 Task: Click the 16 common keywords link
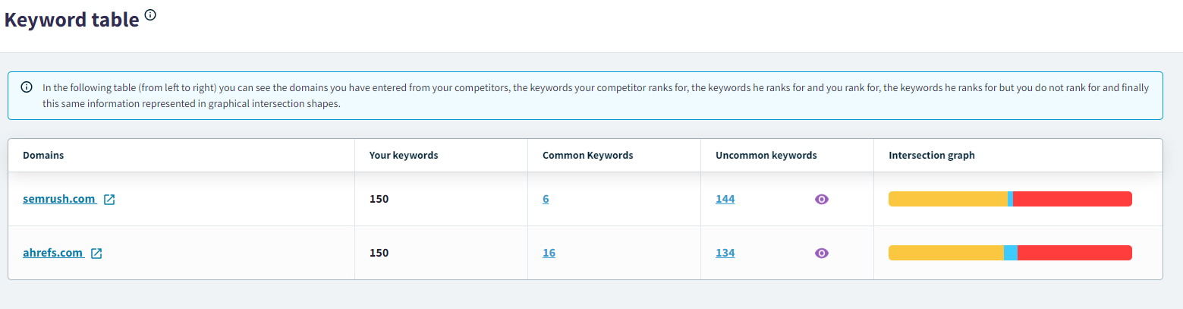(549, 254)
